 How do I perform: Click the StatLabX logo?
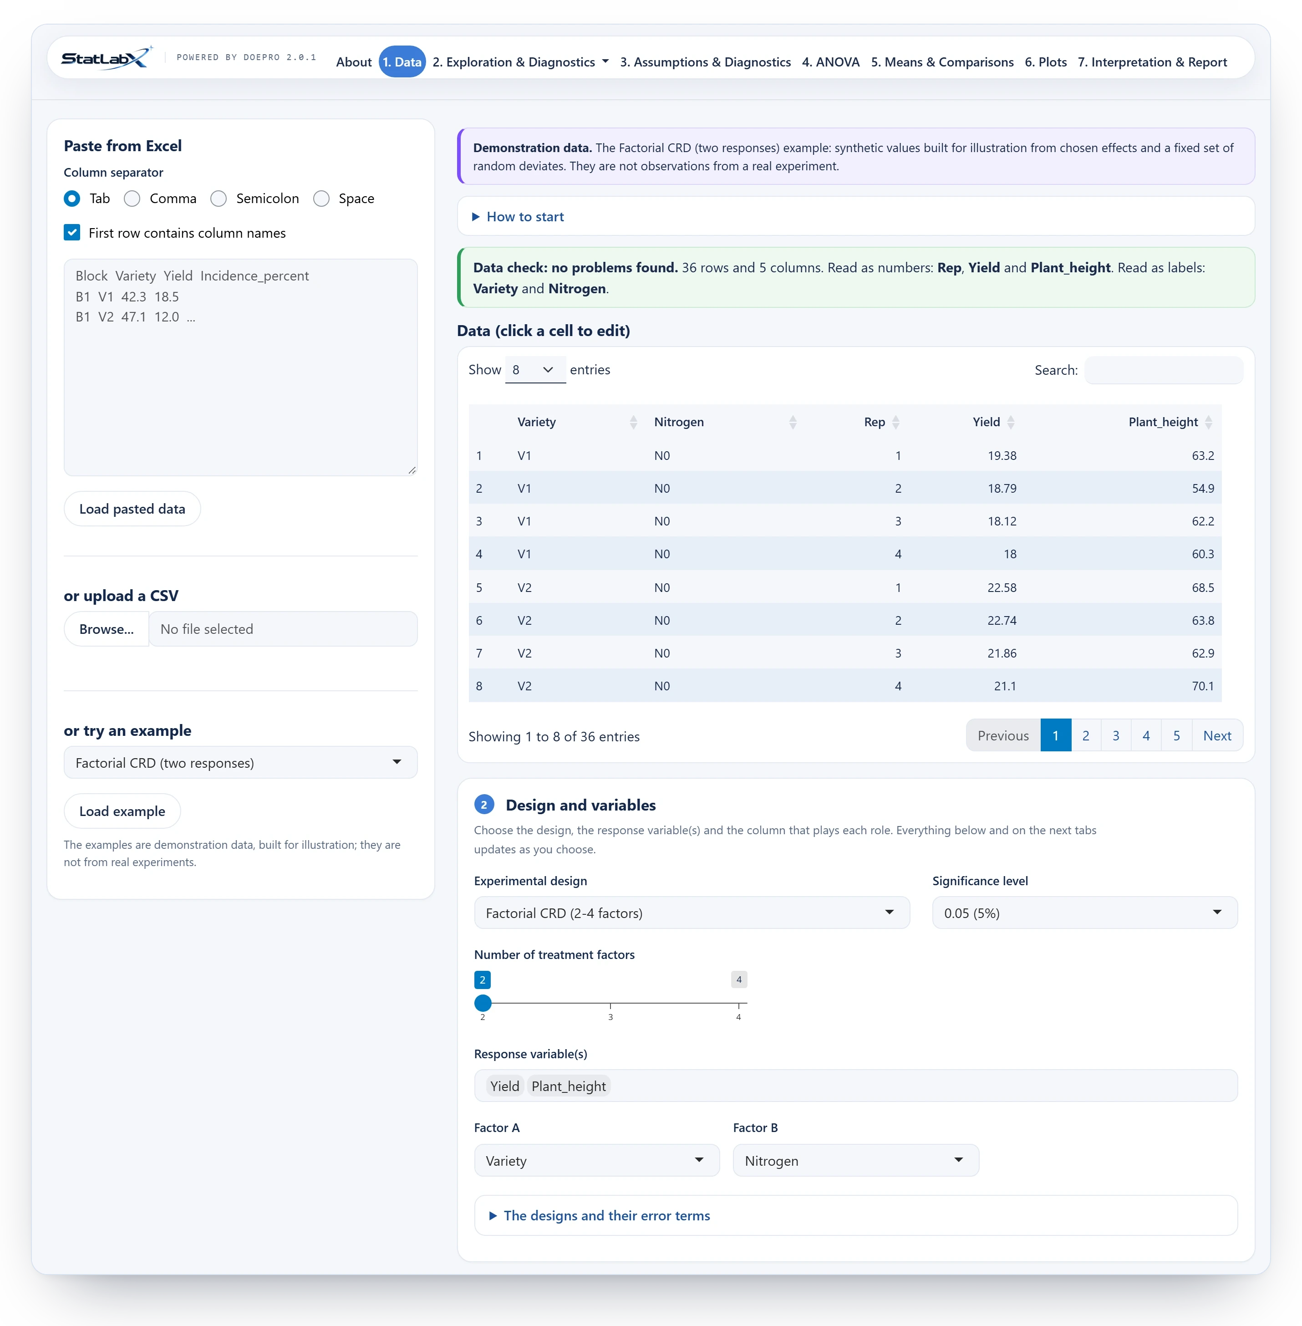tap(107, 58)
